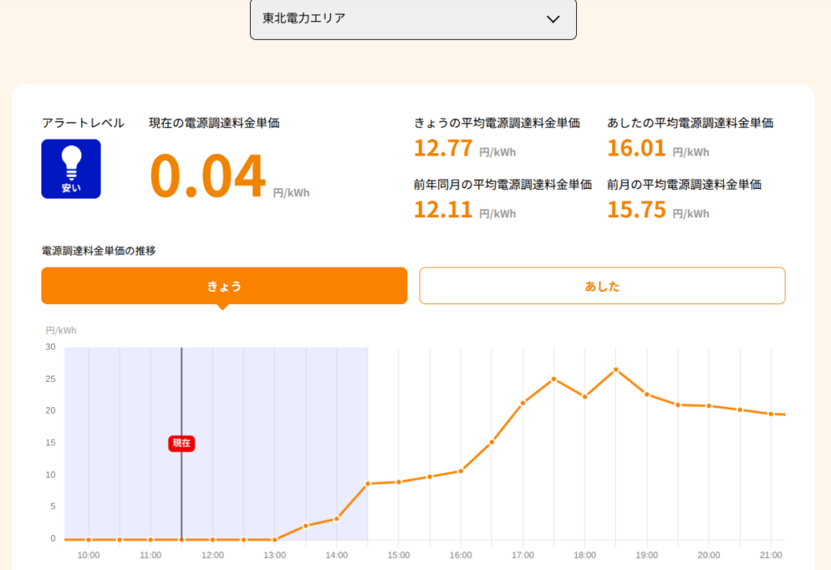Click the 10:00 data point on chart
This screenshot has width=831, height=570.
[x=88, y=540]
